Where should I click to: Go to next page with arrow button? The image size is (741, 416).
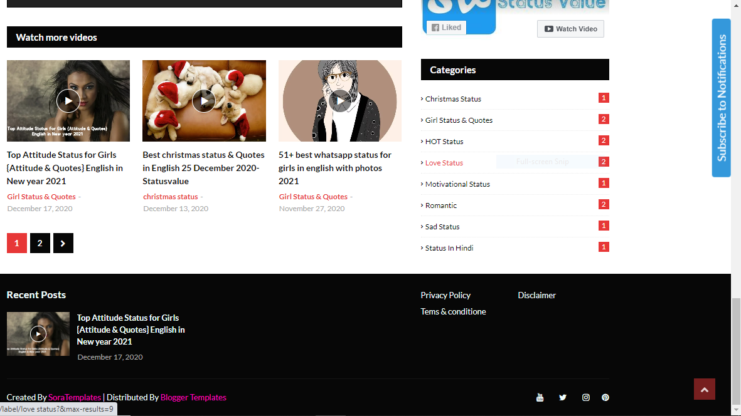(x=63, y=243)
